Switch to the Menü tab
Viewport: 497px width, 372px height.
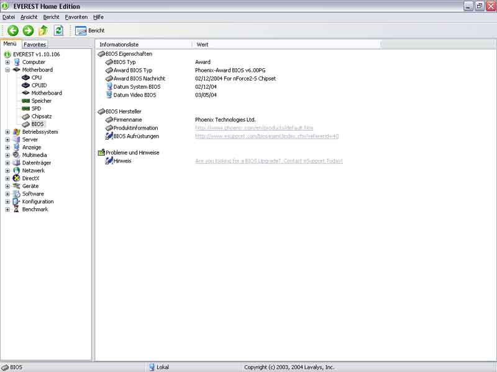pyautogui.click(x=10, y=44)
